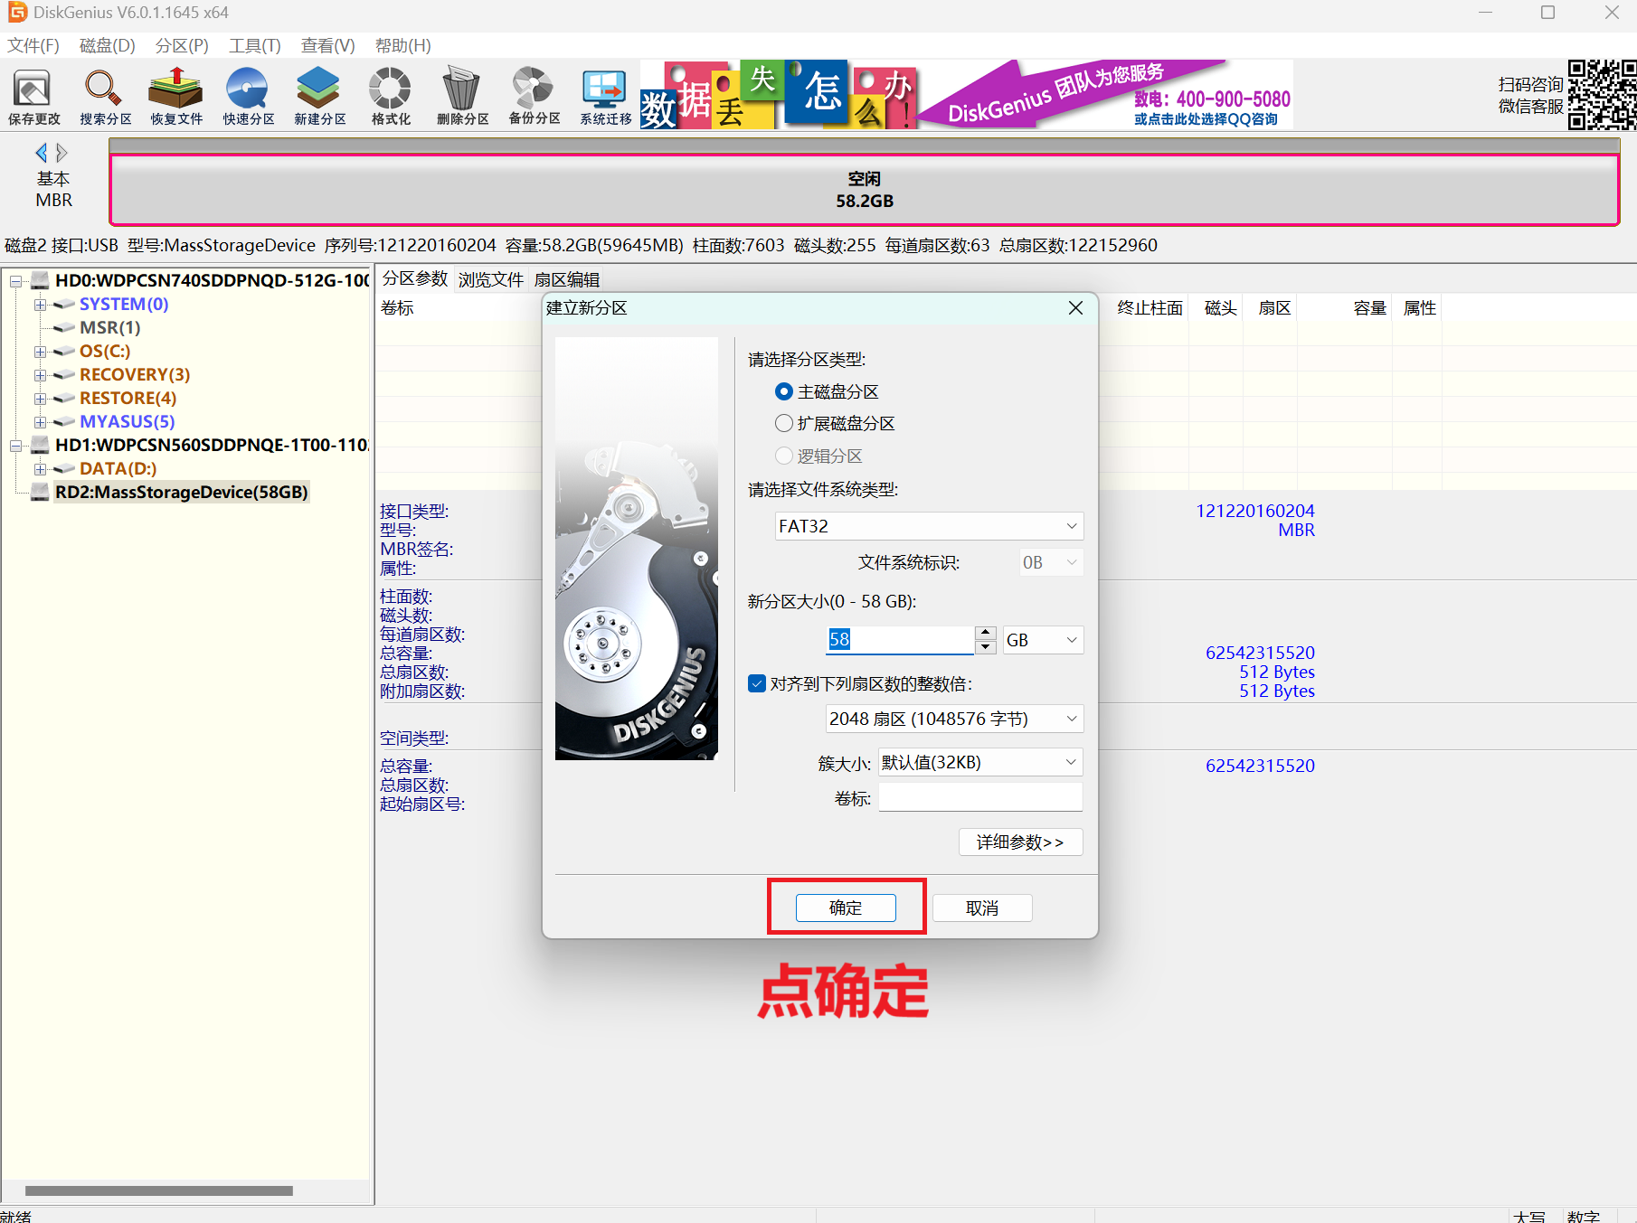Open the 2048 扇区 alignment dropdown
The height and width of the screenshot is (1223, 1637).
pyautogui.click(x=954, y=719)
